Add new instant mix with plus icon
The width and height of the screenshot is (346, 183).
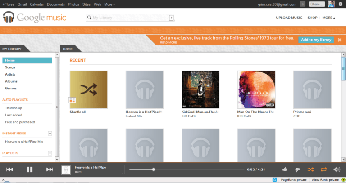pyautogui.click(x=50, y=133)
